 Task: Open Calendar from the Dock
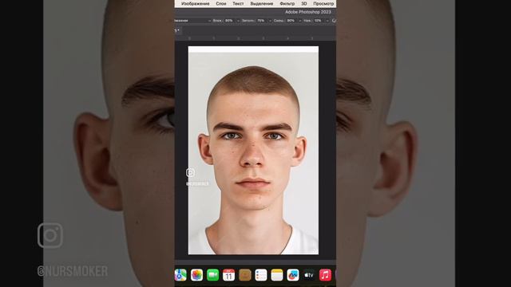tap(229, 275)
